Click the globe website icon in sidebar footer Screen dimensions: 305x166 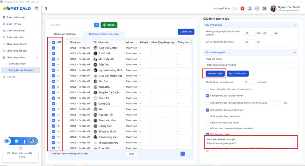click(32, 141)
